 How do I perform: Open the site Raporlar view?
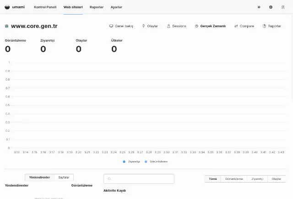click(272, 26)
